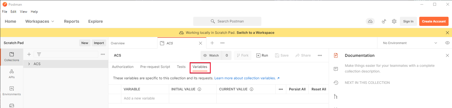Create new collection with plus icon
Screen dimensions: 452x108
pos(29,54)
